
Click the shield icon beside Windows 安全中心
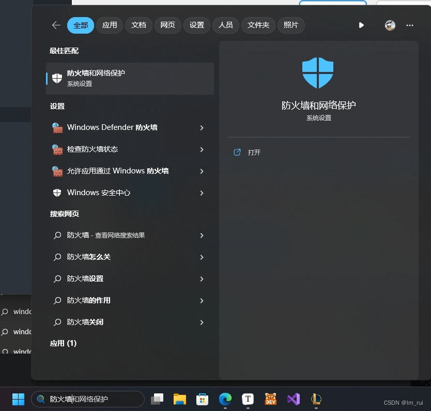click(x=57, y=193)
